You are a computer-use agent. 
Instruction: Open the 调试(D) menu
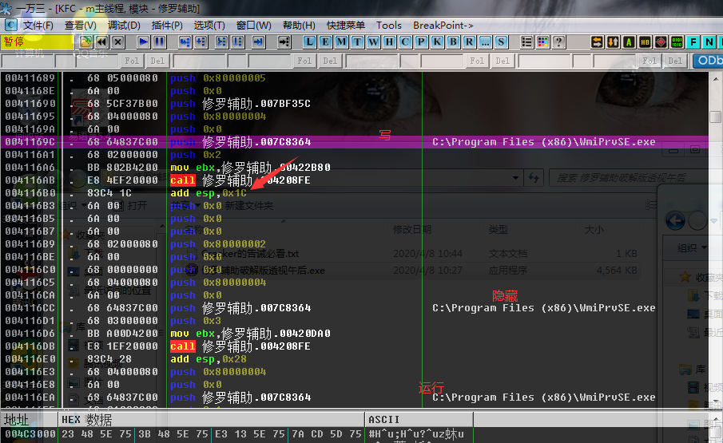click(x=124, y=26)
